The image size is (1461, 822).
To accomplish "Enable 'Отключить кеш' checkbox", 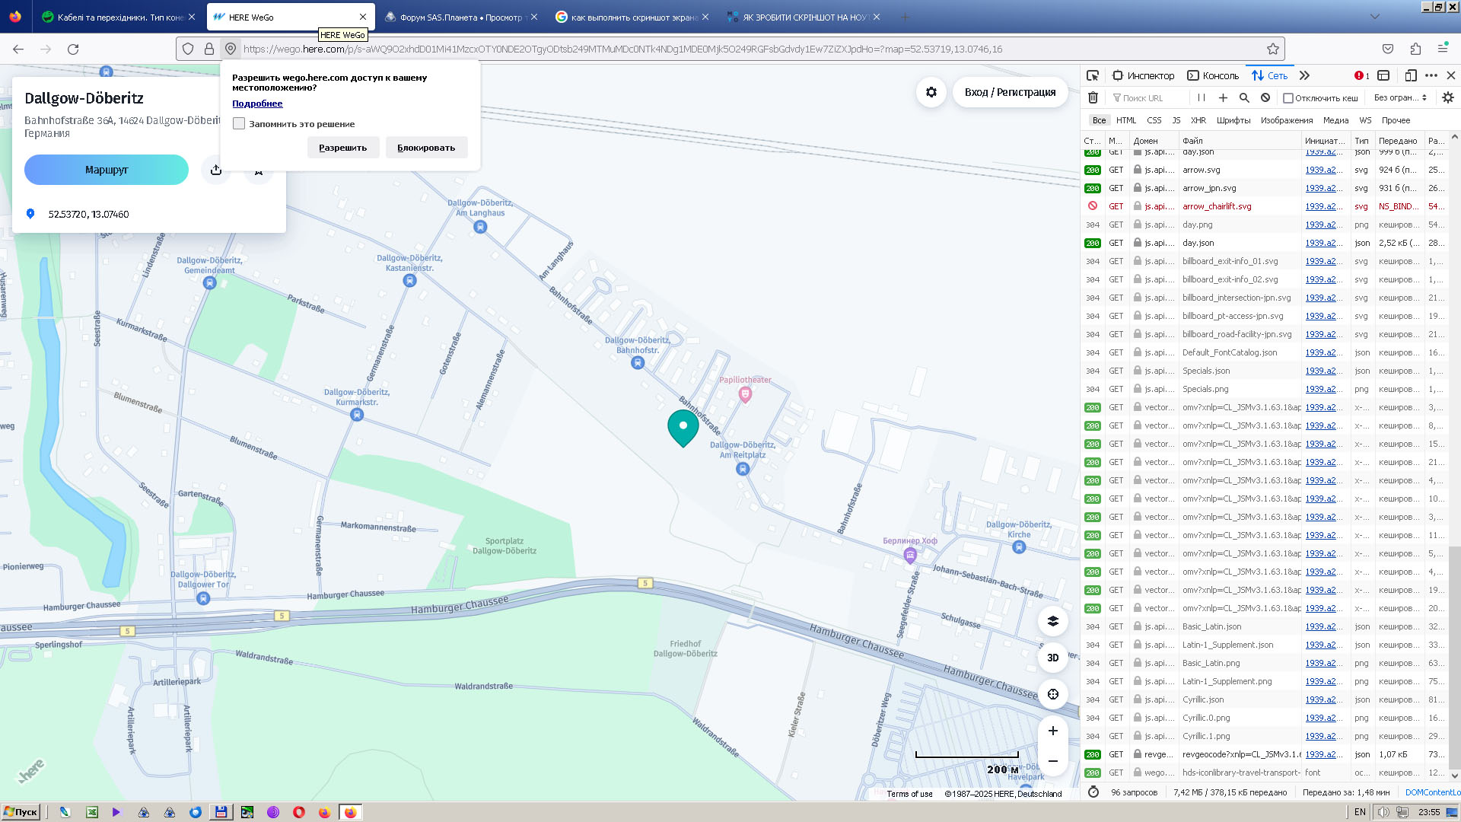I will click(1288, 98).
